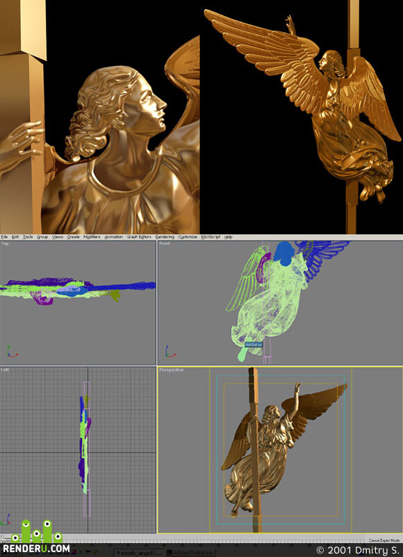The width and height of the screenshot is (403, 557).
Task: Click the Front viewport label
Action: click(x=165, y=244)
